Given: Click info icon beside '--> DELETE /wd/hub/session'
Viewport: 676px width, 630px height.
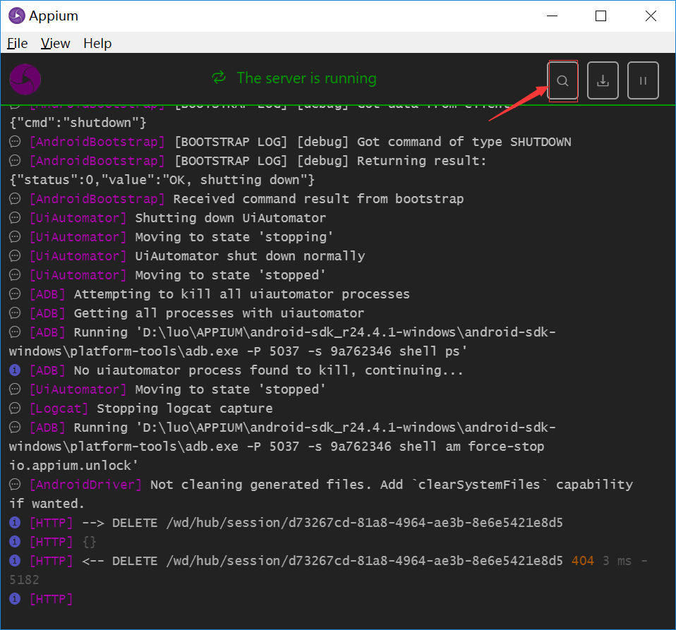Looking at the screenshot, I should point(15,522).
